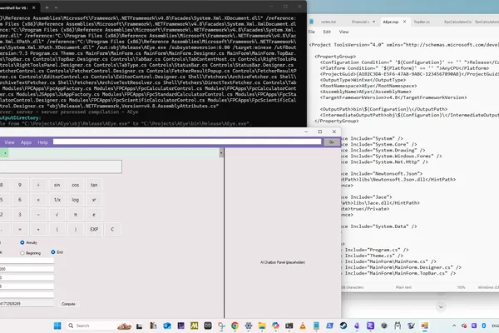Click the EXP button in calculator
The width and height of the screenshot is (499, 333).
[x=94, y=229]
